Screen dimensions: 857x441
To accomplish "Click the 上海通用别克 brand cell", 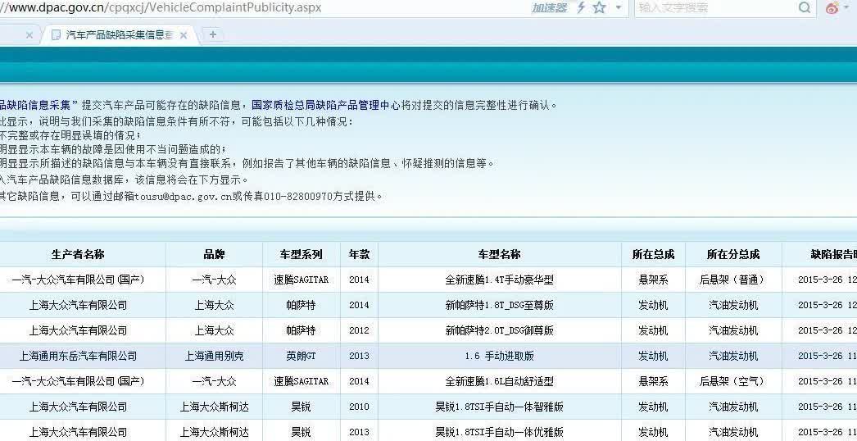I will point(215,356).
